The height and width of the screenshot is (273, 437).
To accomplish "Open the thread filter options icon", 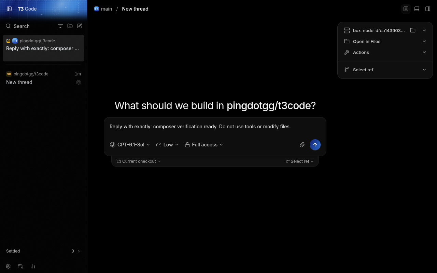I will 60,26.
